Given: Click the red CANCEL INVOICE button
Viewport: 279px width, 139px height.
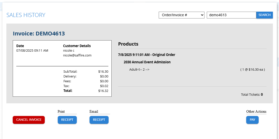Looking at the screenshot, I should click(x=29, y=120).
